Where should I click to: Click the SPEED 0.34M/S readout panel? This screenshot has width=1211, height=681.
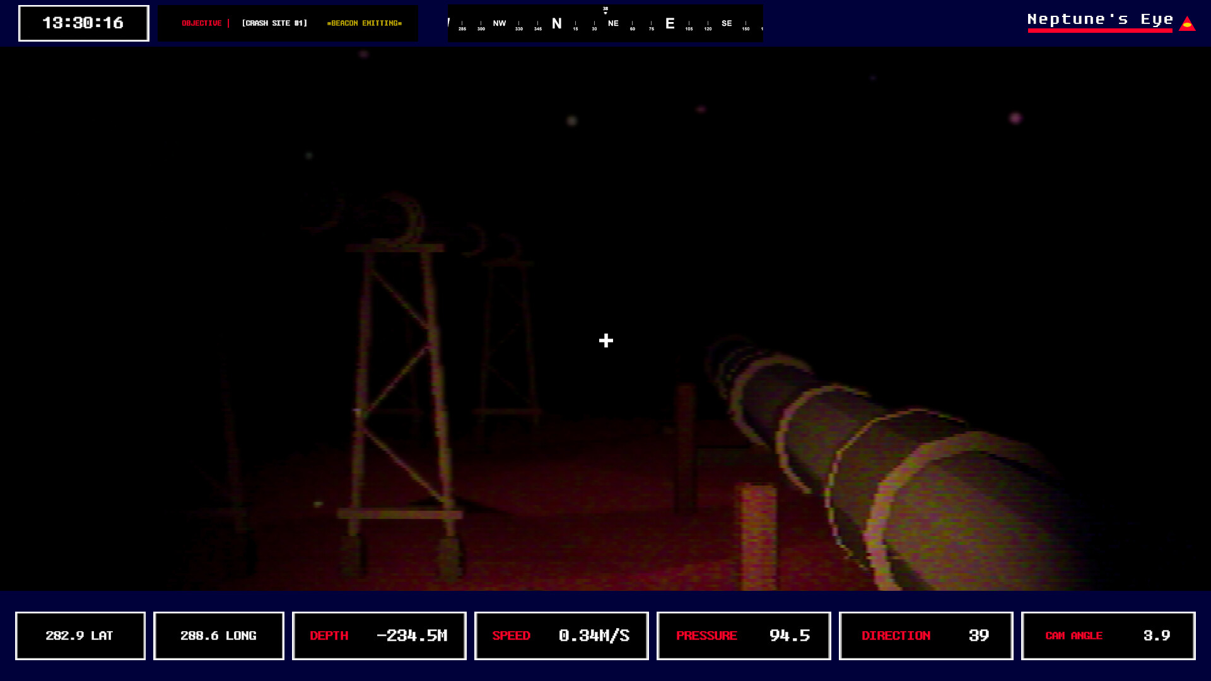tap(561, 636)
